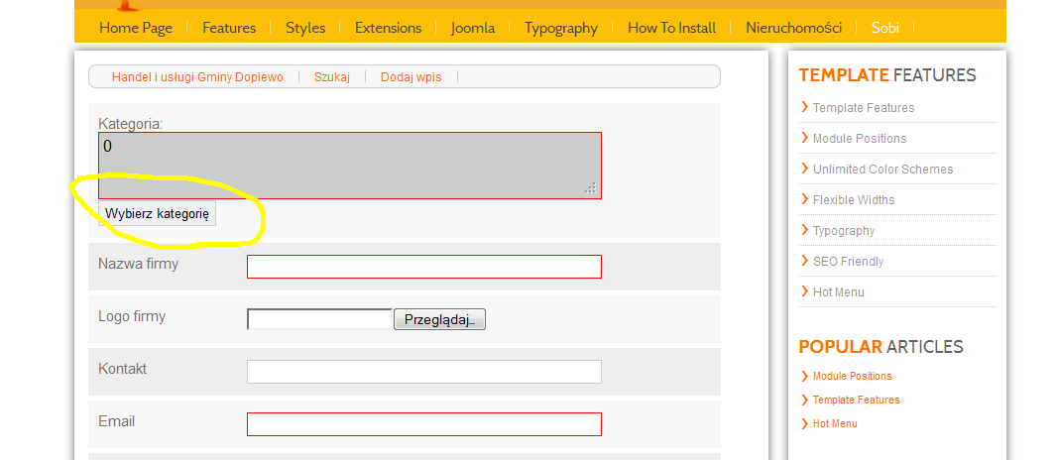Open the Dodaj wpis link
This screenshot has height=460, width=1054.
[410, 77]
